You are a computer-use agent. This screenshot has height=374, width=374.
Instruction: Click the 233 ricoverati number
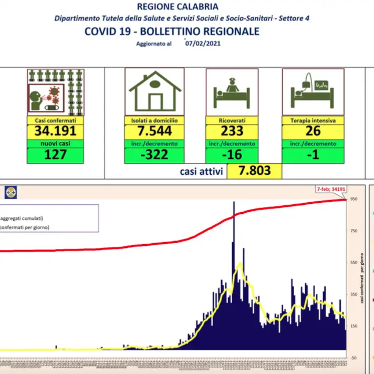click(231, 131)
